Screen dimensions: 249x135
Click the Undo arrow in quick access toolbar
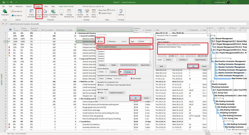pyautogui.click(x=11, y=2)
